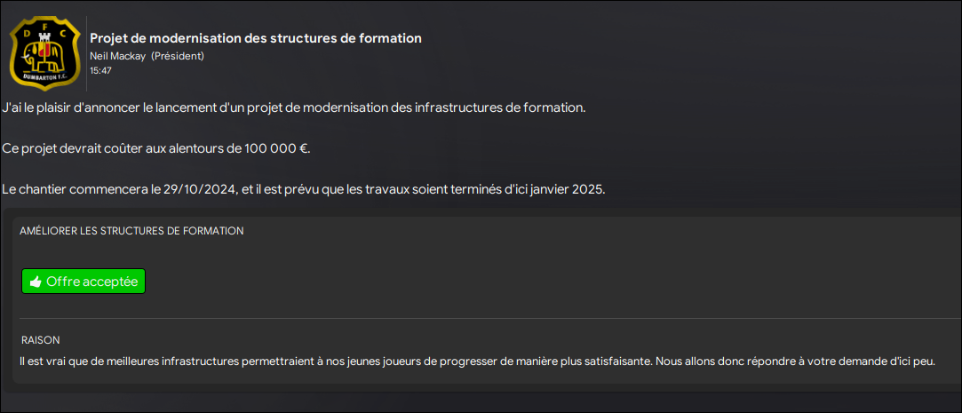Image resolution: width=962 pixels, height=413 pixels.
Task: Open Neil Mackay's profile name
Action: pyautogui.click(x=118, y=56)
